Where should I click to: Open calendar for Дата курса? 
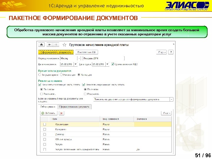coord(107,64)
